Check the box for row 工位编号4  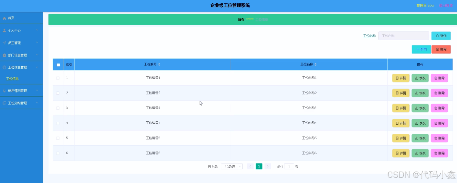click(x=58, y=123)
